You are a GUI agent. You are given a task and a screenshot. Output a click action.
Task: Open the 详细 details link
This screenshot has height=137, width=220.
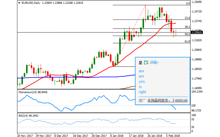click(154, 63)
